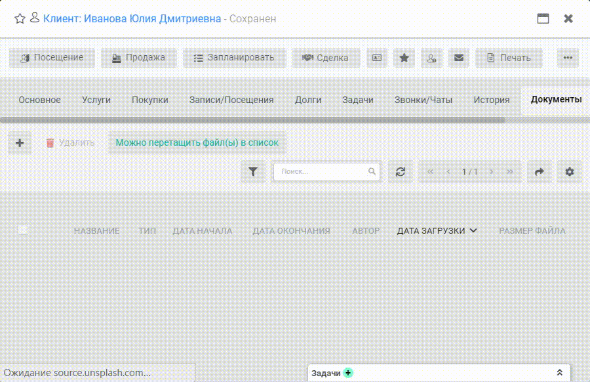Image resolution: width=590 pixels, height=382 pixels.
Task: Sort by РАЗМЕР ФАЙЛА column
Action: pos(532,231)
